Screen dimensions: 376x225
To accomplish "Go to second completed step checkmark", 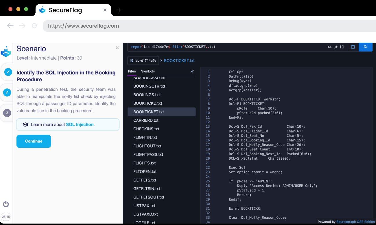I will 7,92.
